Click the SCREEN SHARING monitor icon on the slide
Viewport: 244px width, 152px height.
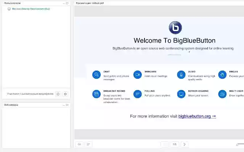pyautogui.click(x=181, y=94)
